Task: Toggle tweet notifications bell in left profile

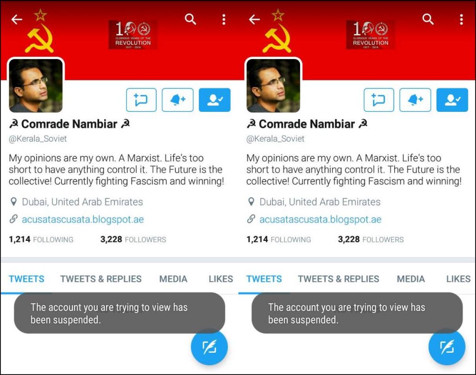Action: (178, 100)
